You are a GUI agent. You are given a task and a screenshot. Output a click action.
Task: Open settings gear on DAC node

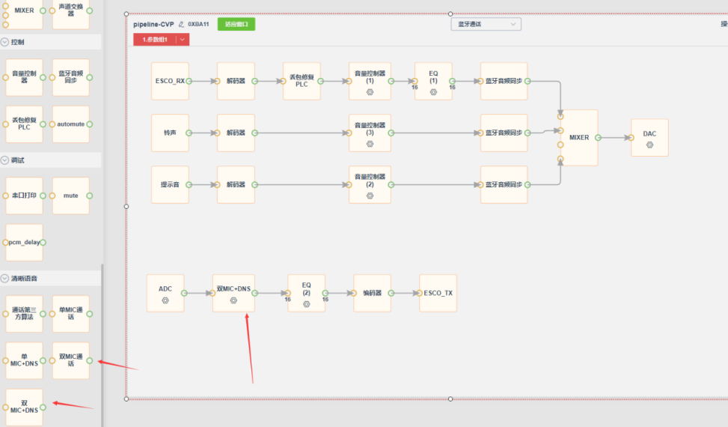649,145
